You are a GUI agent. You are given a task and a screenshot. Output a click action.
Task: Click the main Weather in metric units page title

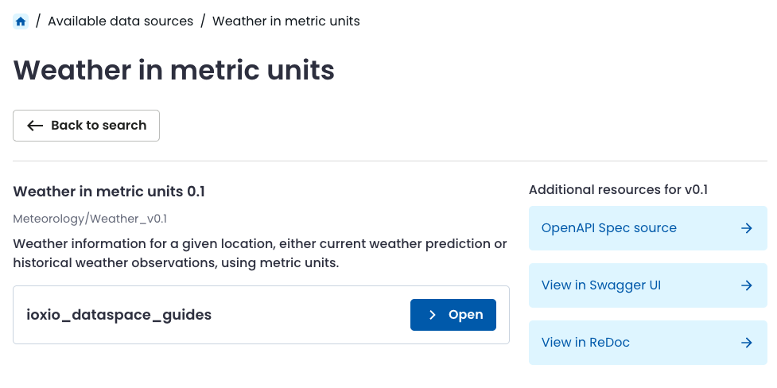pos(173,70)
